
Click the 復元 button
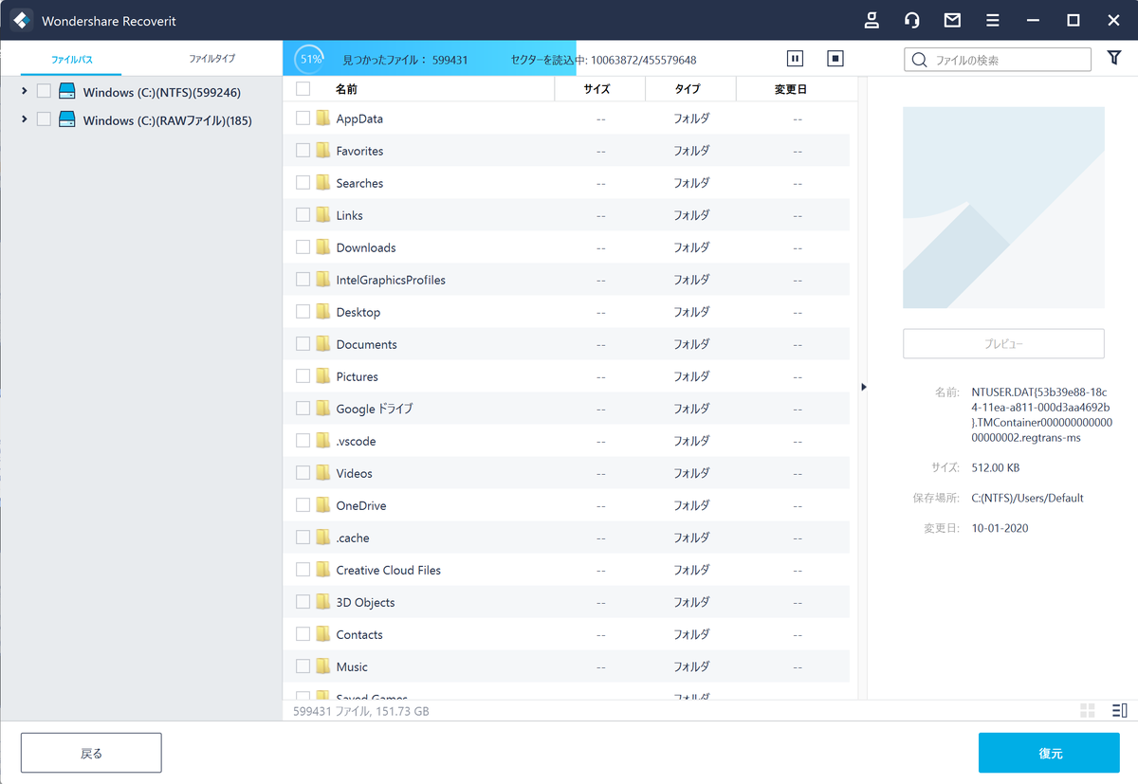[1050, 753]
